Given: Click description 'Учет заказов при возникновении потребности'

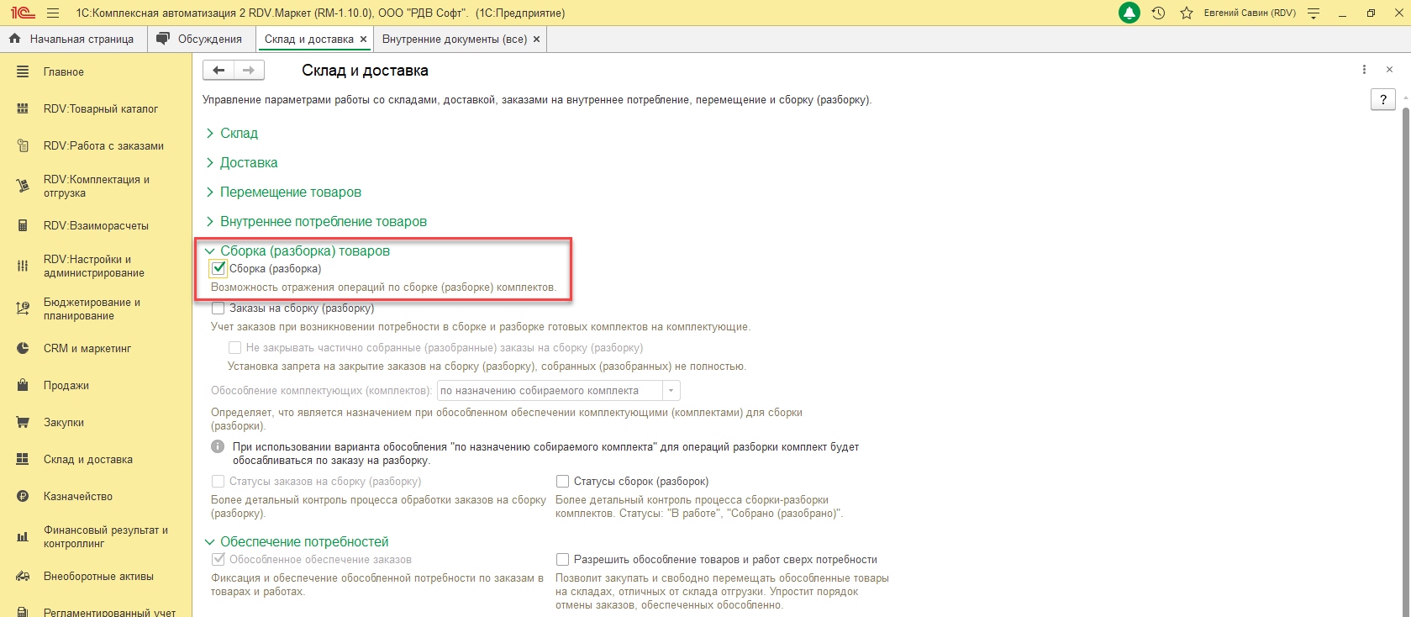Looking at the screenshot, I should 481,327.
